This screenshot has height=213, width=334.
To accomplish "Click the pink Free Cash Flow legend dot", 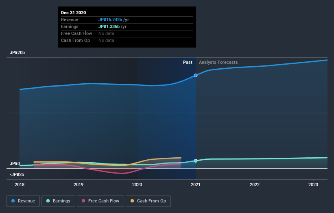I will coord(83,201).
